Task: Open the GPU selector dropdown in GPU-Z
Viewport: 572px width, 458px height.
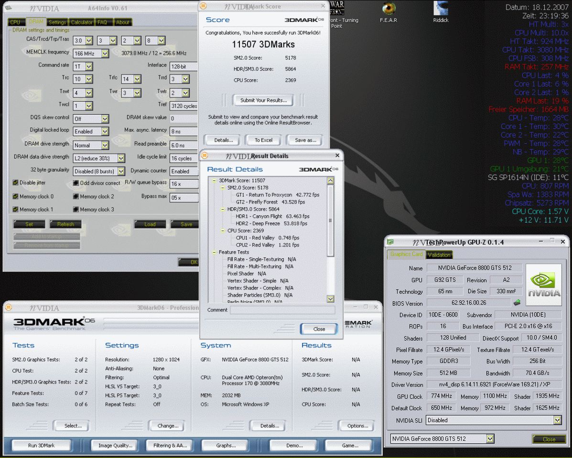Action: coord(490,439)
